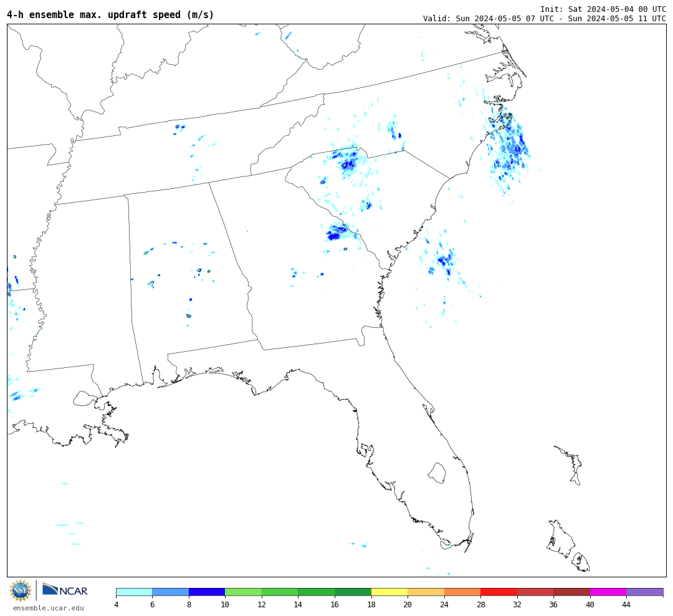Screen dimensions: 673x616
Task: Pick the 12-14 green color band
Action: pos(280,592)
